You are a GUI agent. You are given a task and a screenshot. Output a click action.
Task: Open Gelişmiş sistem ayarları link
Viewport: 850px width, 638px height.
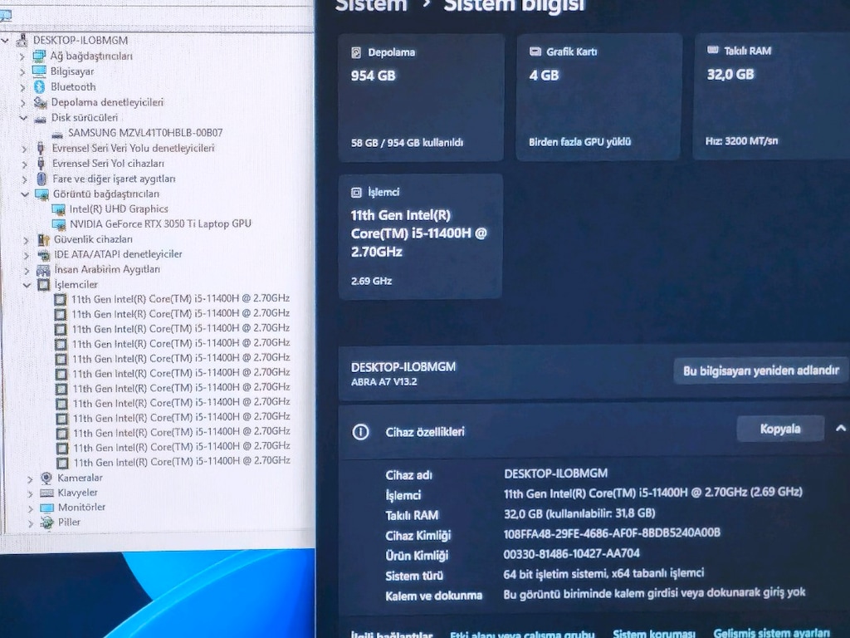pos(771,632)
